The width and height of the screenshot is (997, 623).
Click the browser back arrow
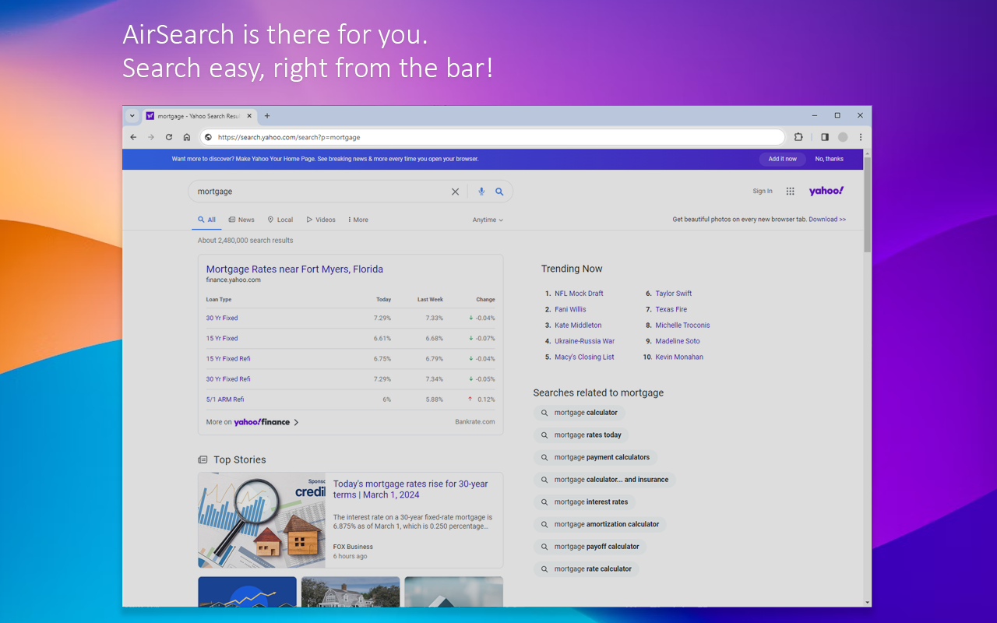coord(133,137)
